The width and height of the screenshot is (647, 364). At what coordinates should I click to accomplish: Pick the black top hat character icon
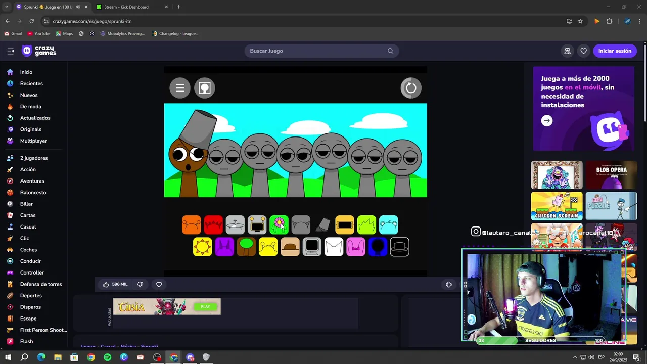pos(399,247)
